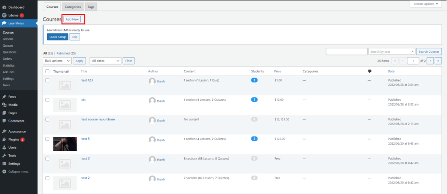Click the Comments bubble icon in the sidebar
447x194 pixels.
point(4,121)
